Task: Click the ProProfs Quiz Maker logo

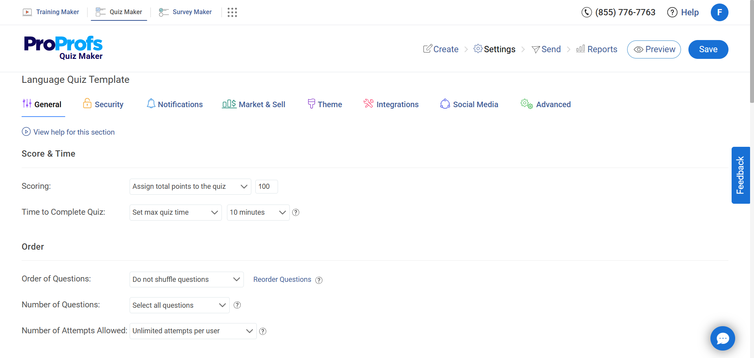Action: coord(63,48)
